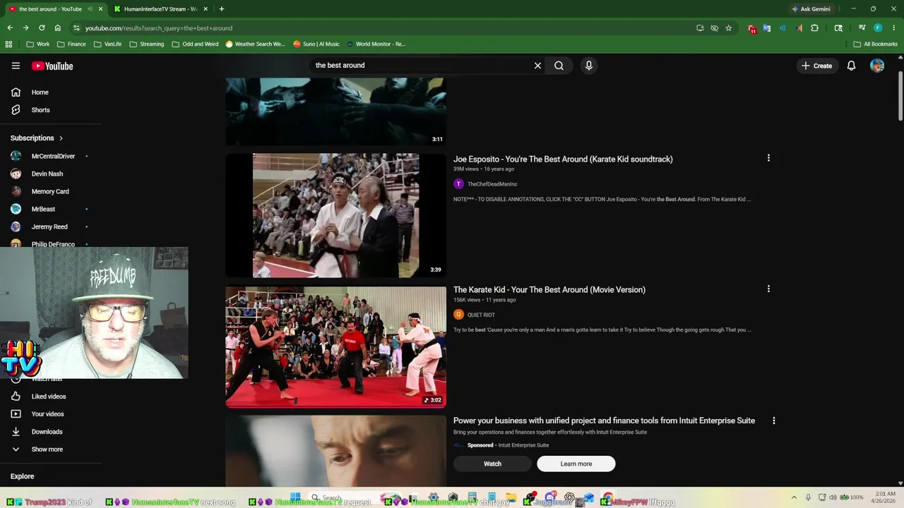The width and height of the screenshot is (904, 508).
Task: Go back with the browser back arrow
Action: pos(10,28)
